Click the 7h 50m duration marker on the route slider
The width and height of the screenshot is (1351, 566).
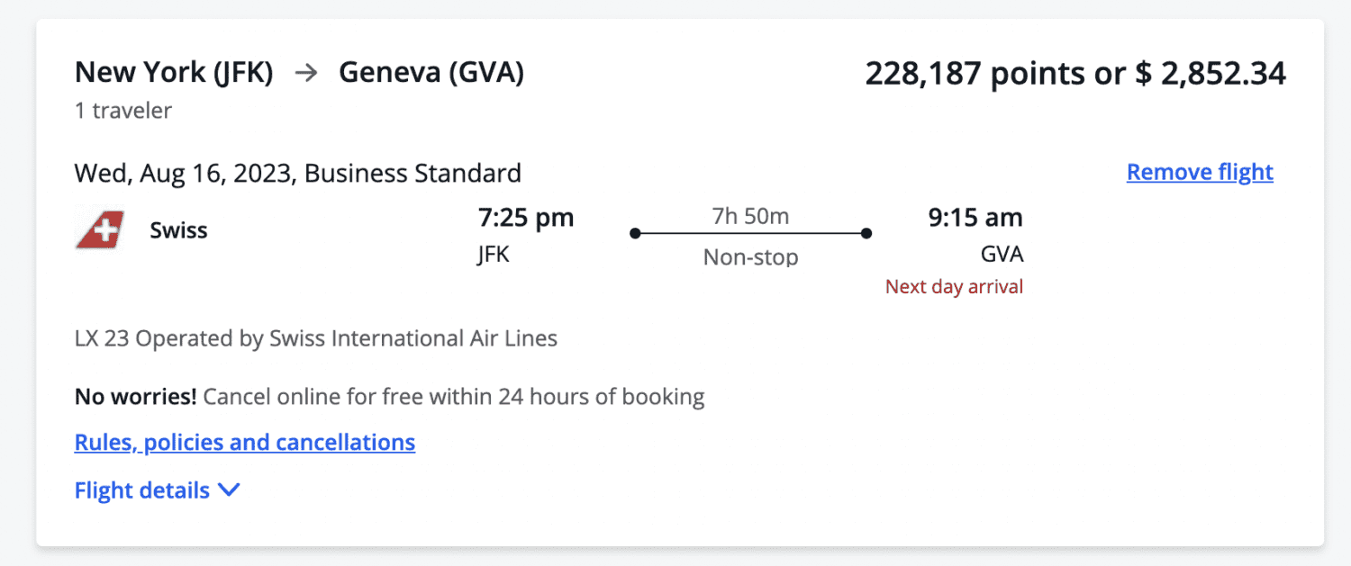(750, 215)
